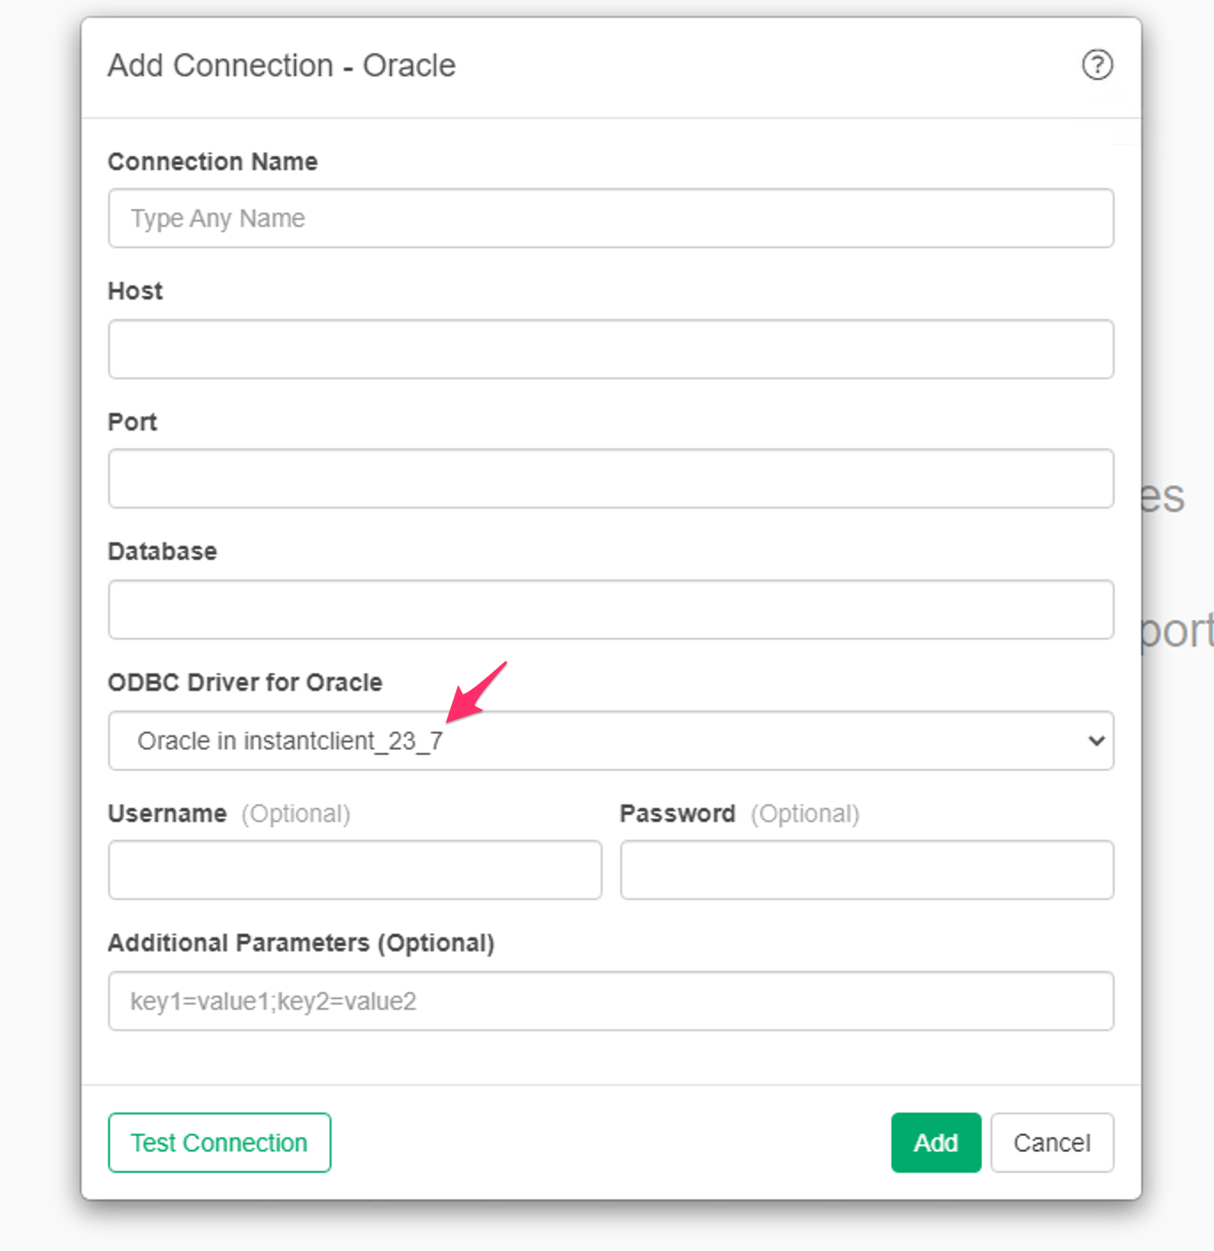This screenshot has height=1251, width=1214.
Task: Click the Additional Parameters (Optional) label
Action: 301,944
